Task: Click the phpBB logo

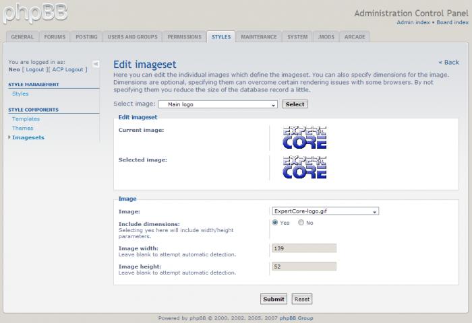Action: pyautogui.click(x=35, y=13)
